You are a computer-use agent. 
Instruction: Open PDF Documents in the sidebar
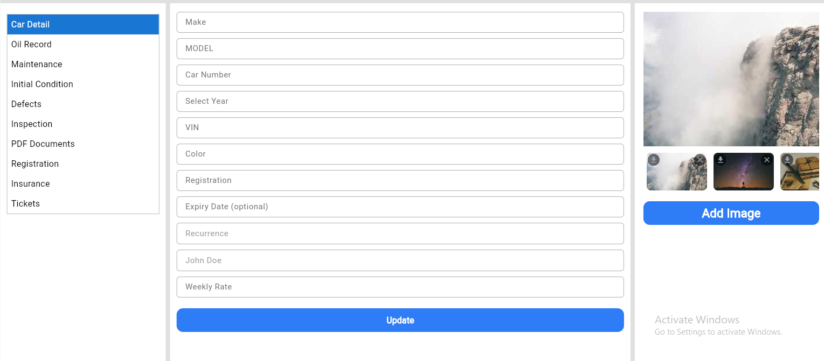[x=43, y=144]
